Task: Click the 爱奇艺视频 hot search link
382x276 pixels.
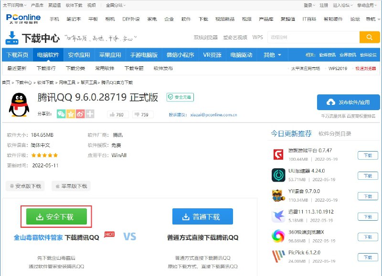Action: point(235,38)
